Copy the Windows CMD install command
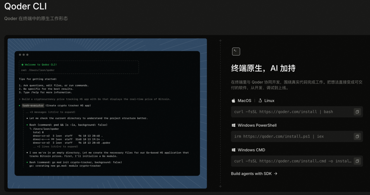This screenshot has width=370, height=195. coord(357,161)
